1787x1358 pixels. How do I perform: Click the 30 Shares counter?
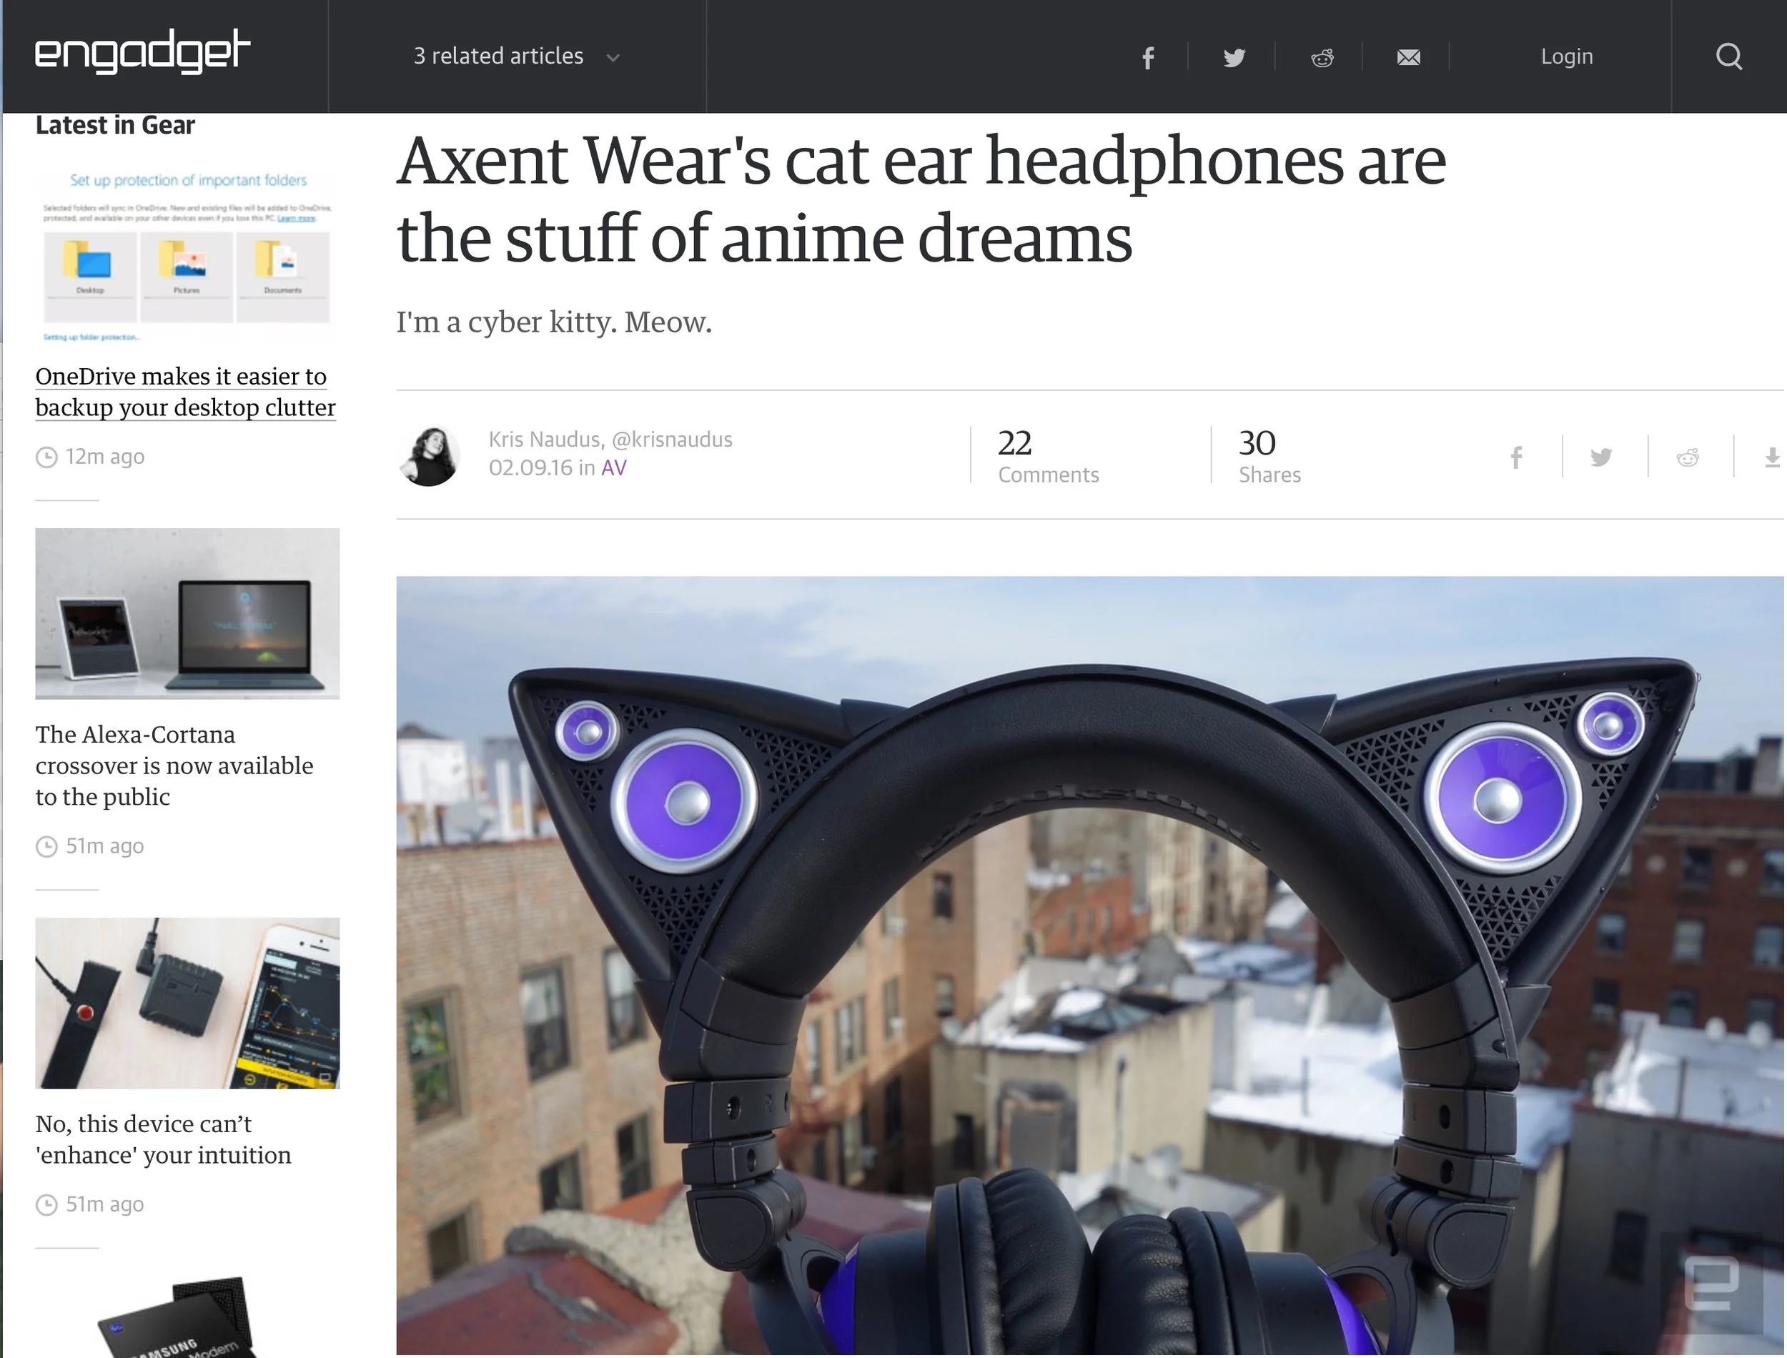[x=1269, y=456]
